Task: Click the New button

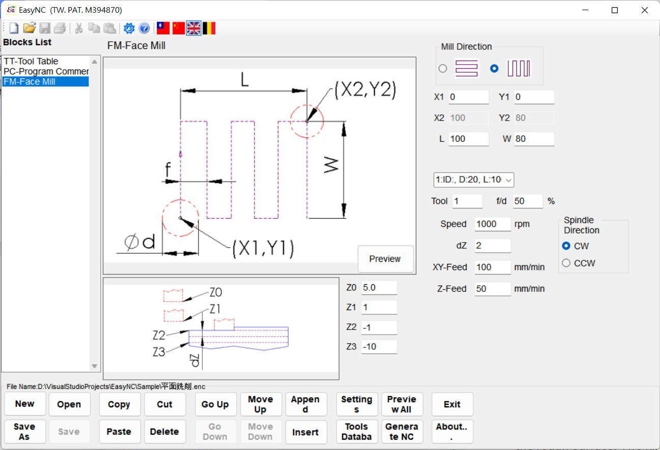Action: 25,404
